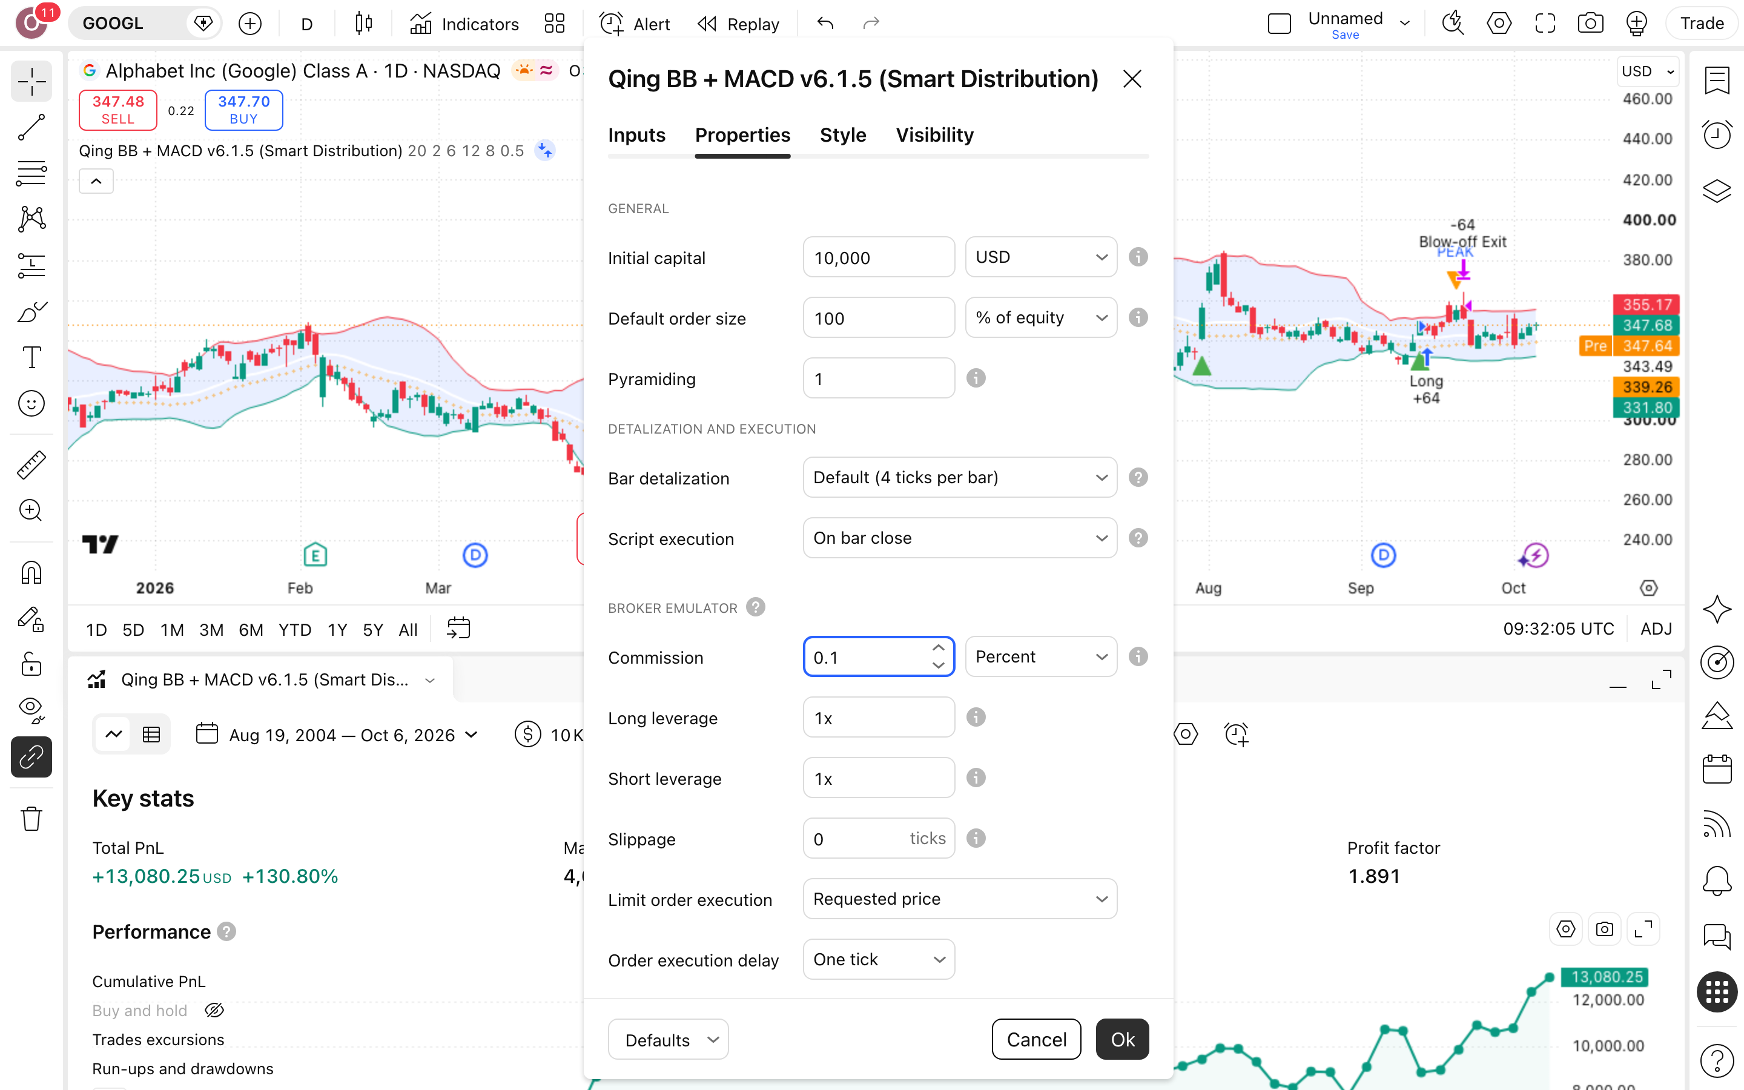The image size is (1744, 1090).
Task: Open the Defaults button menu
Action: (668, 1040)
